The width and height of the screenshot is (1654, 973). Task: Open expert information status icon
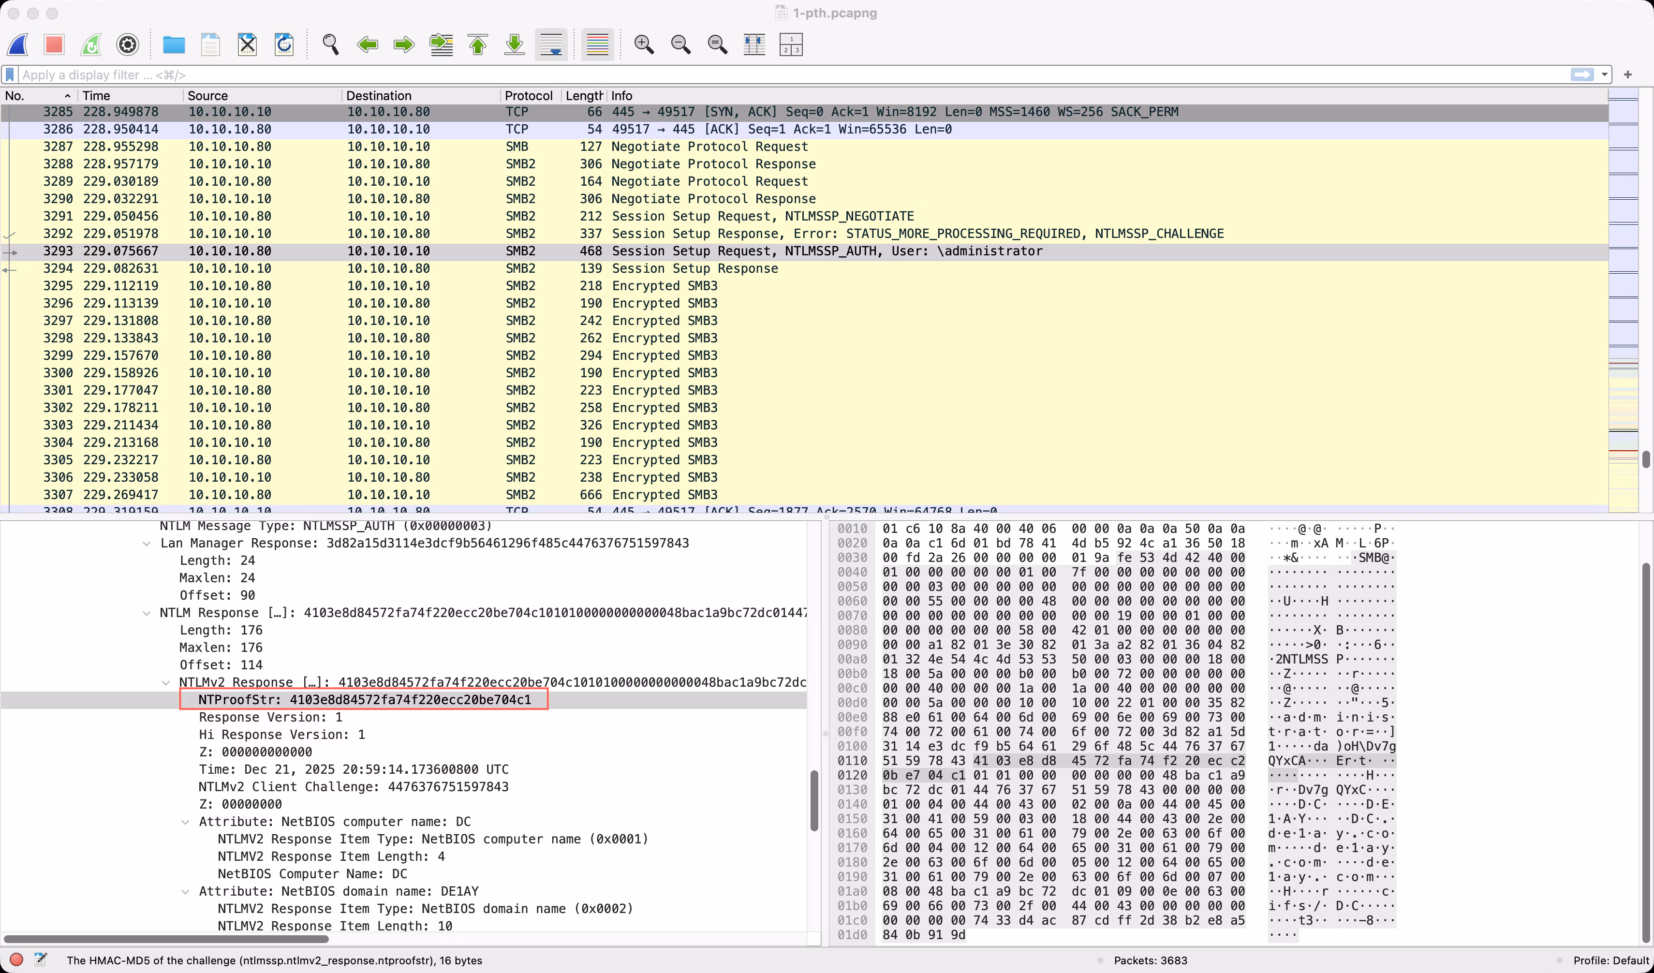(16, 960)
